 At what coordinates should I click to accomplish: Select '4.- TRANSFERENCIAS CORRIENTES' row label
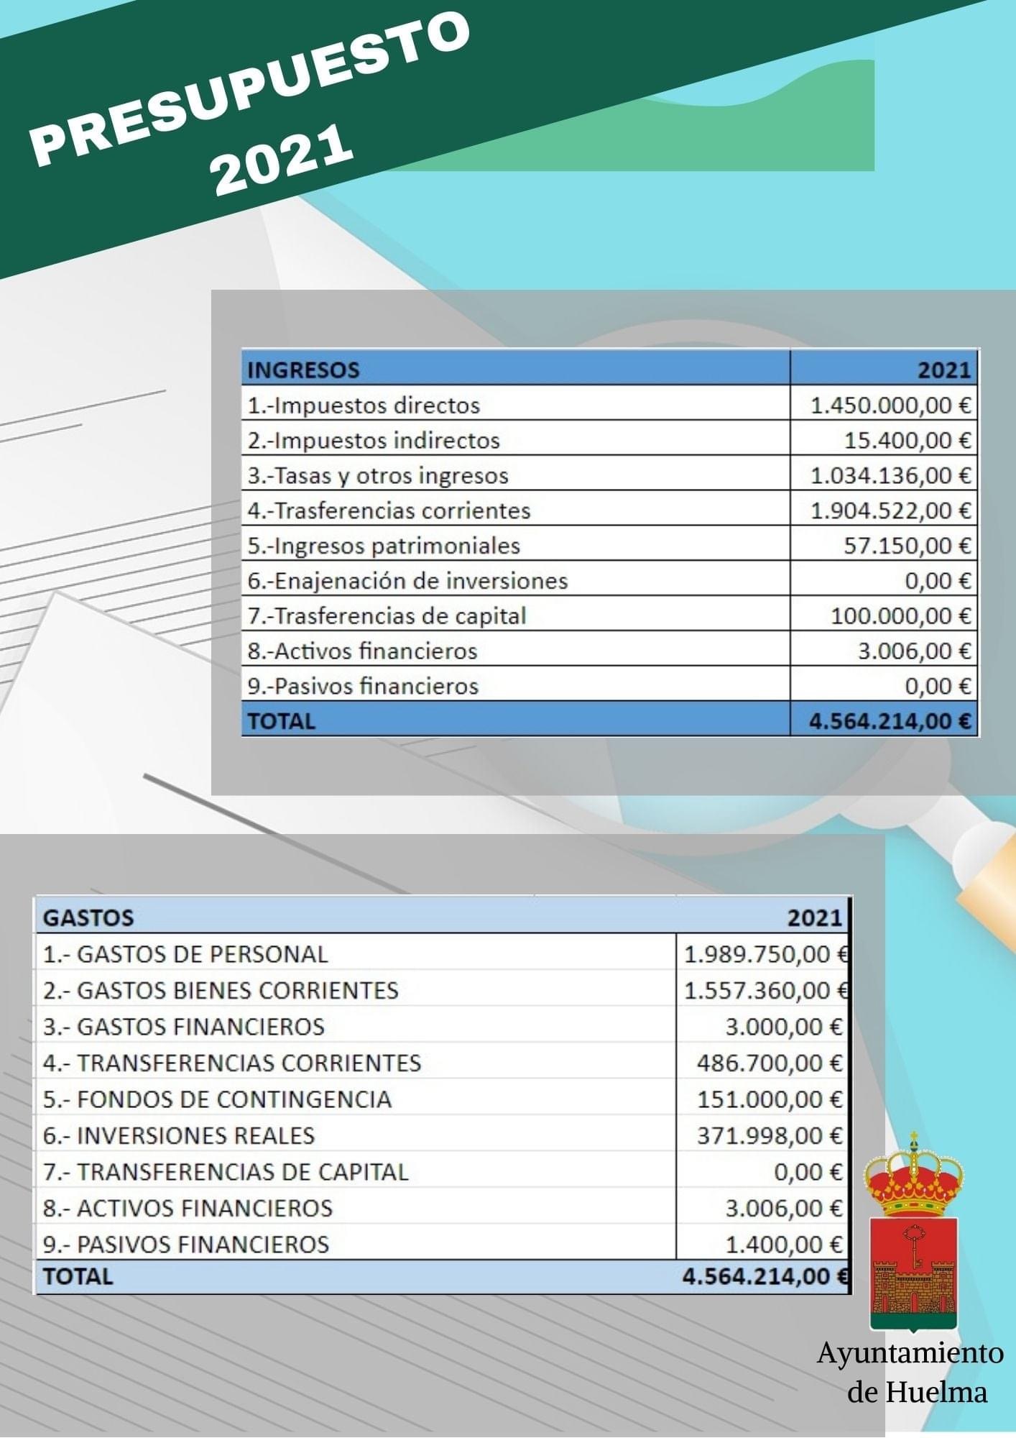[x=232, y=1063]
